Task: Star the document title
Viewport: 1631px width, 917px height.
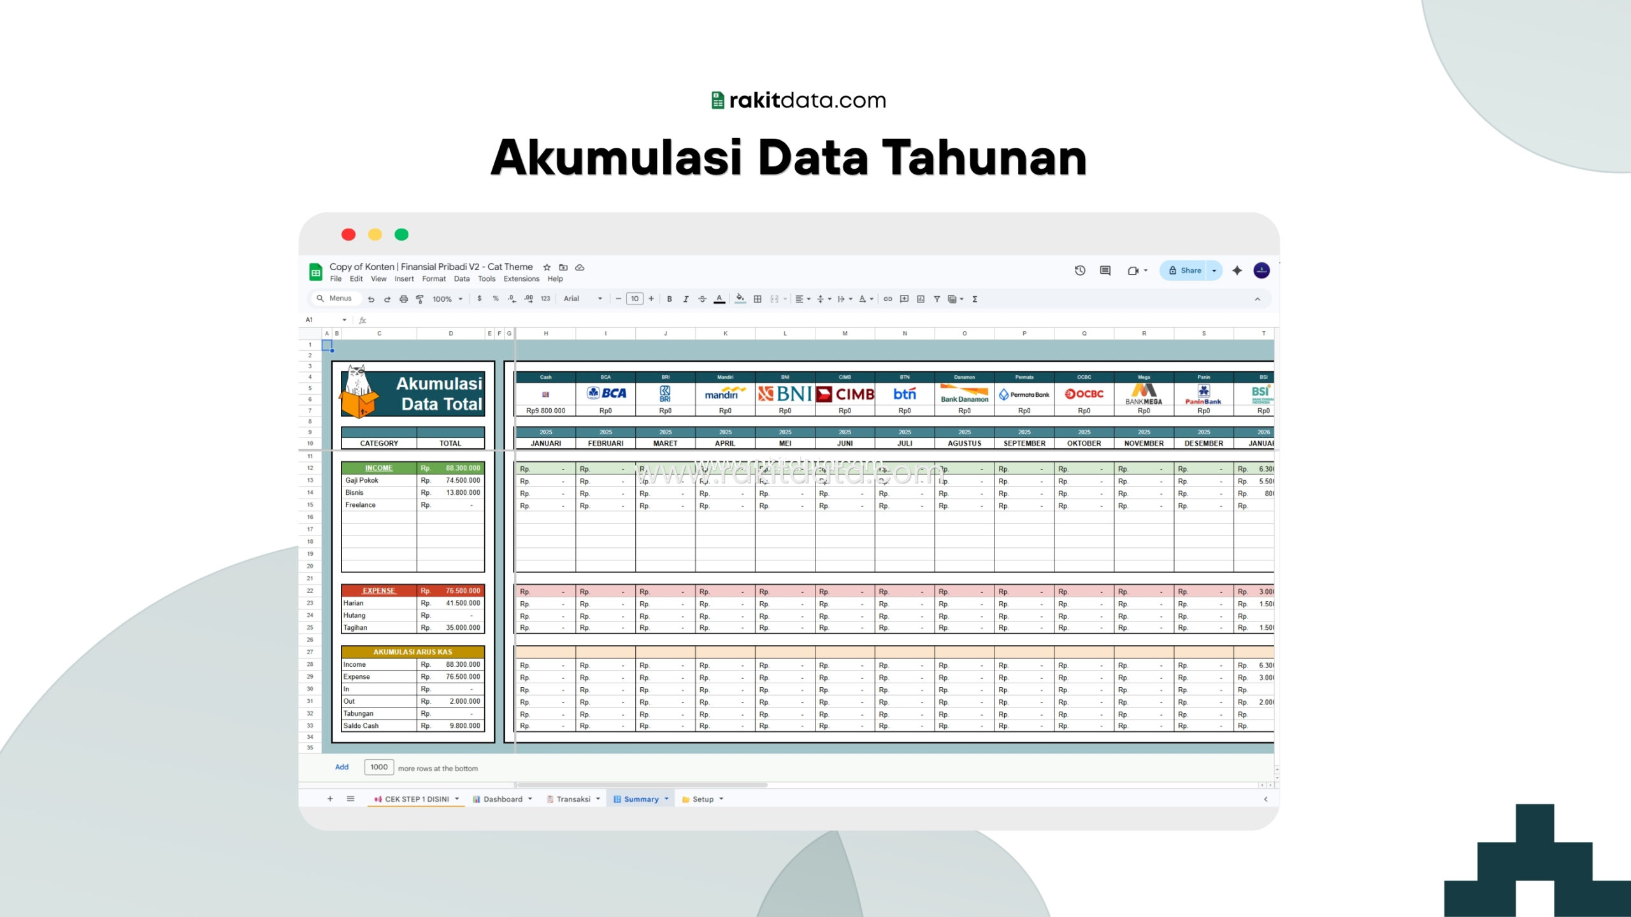Action: [547, 267]
